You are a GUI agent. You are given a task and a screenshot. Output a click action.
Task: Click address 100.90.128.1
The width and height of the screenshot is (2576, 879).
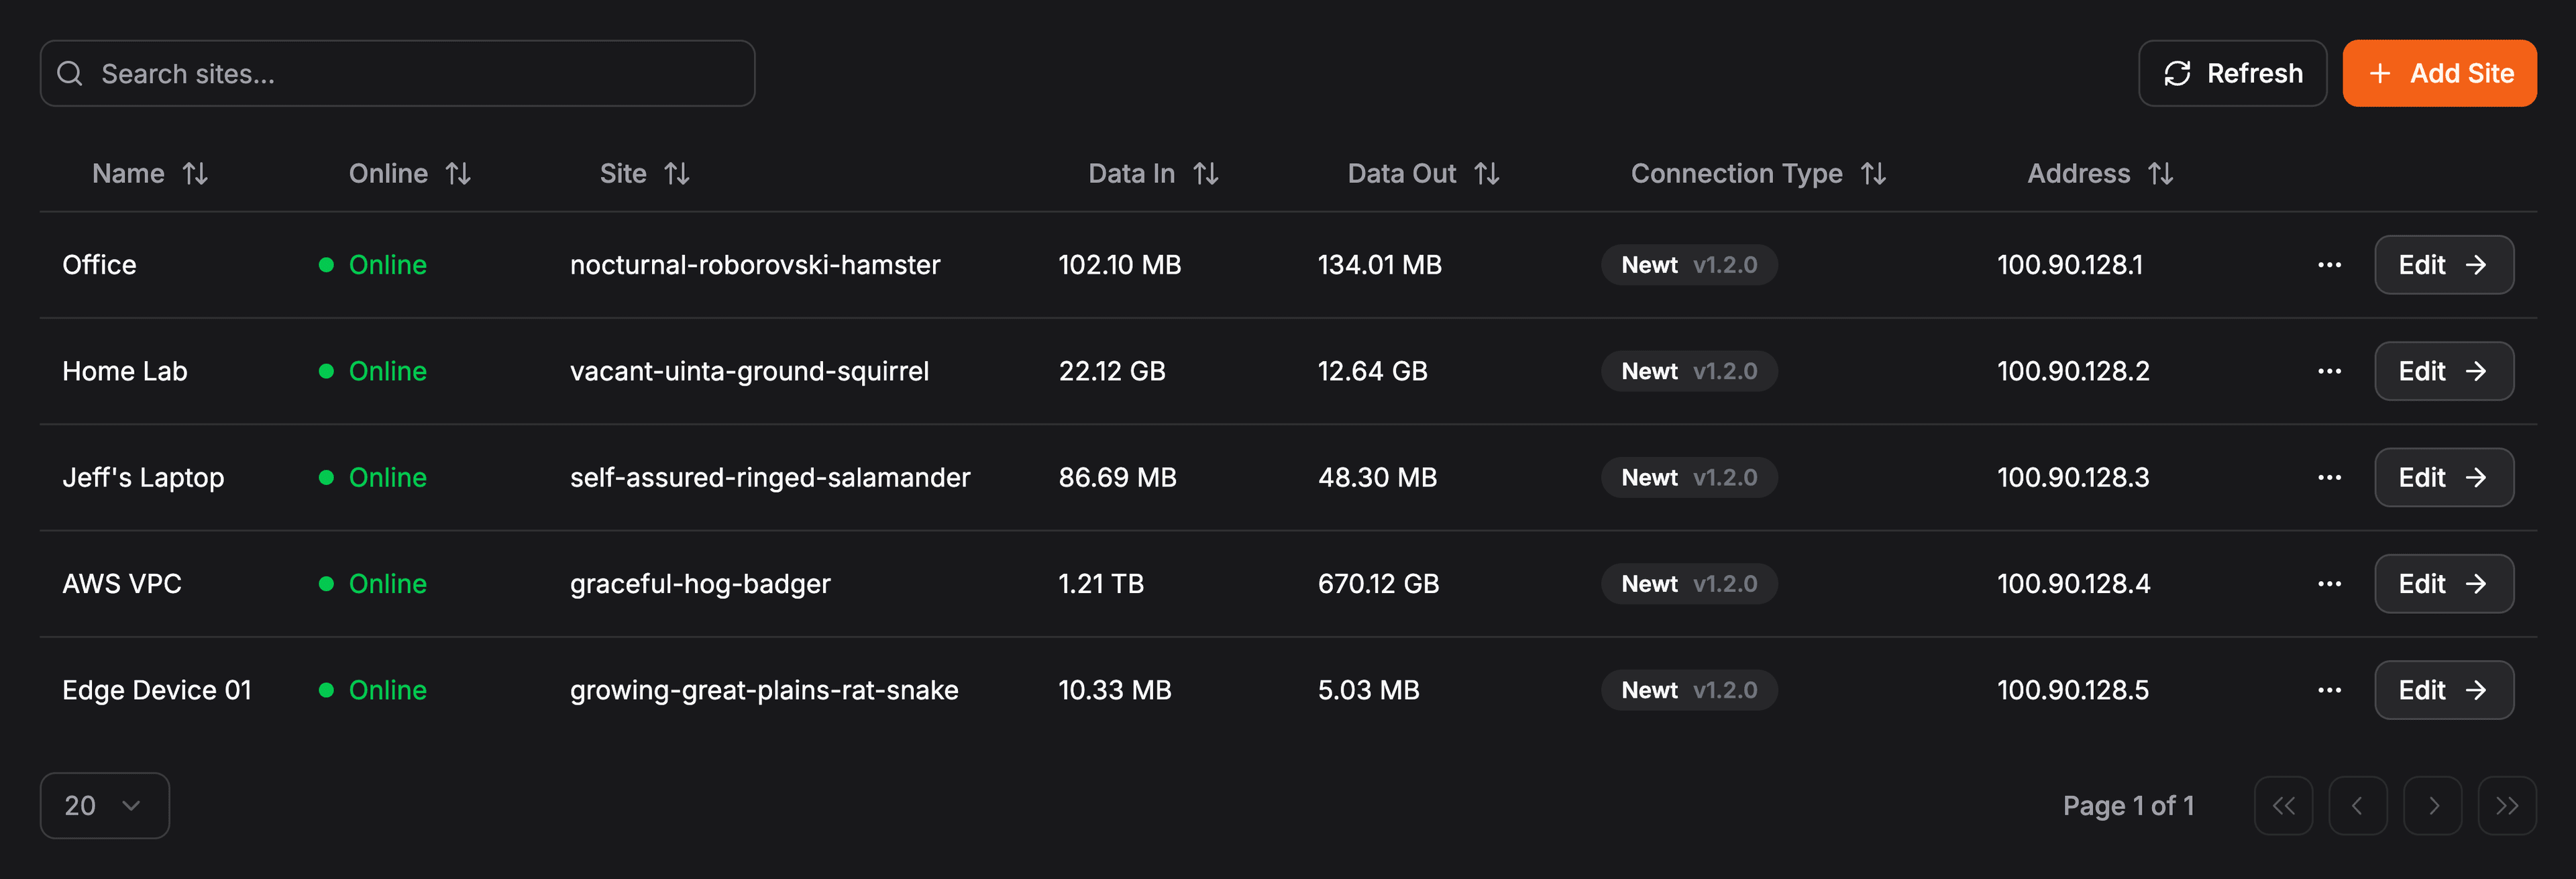click(2070, 265)
